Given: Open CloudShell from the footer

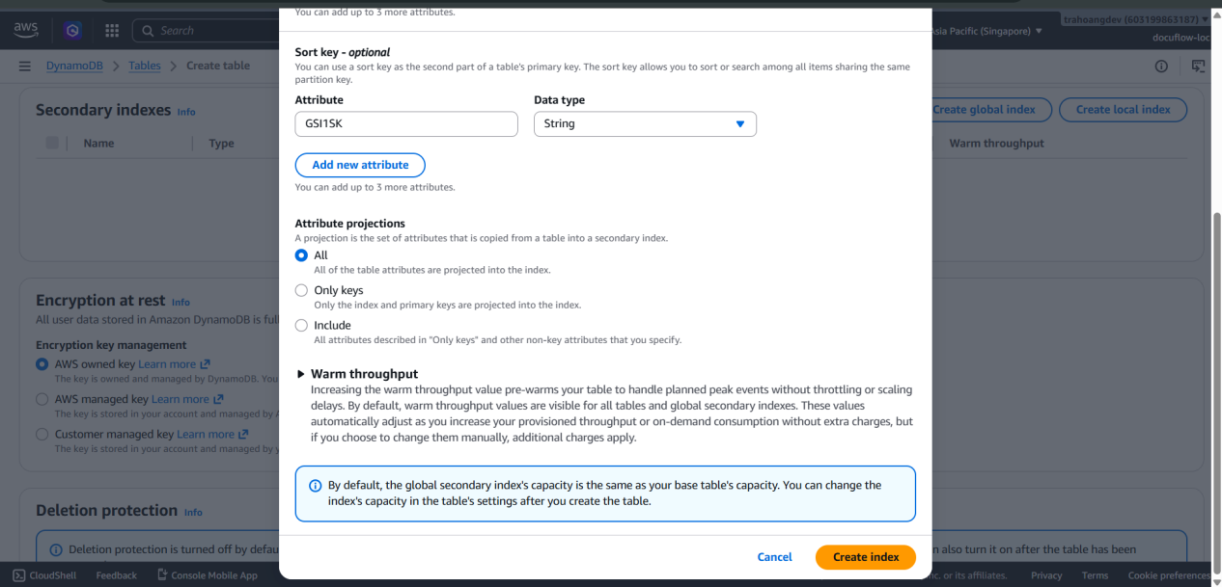Looking at the screenshot, I should click(45, 575).
